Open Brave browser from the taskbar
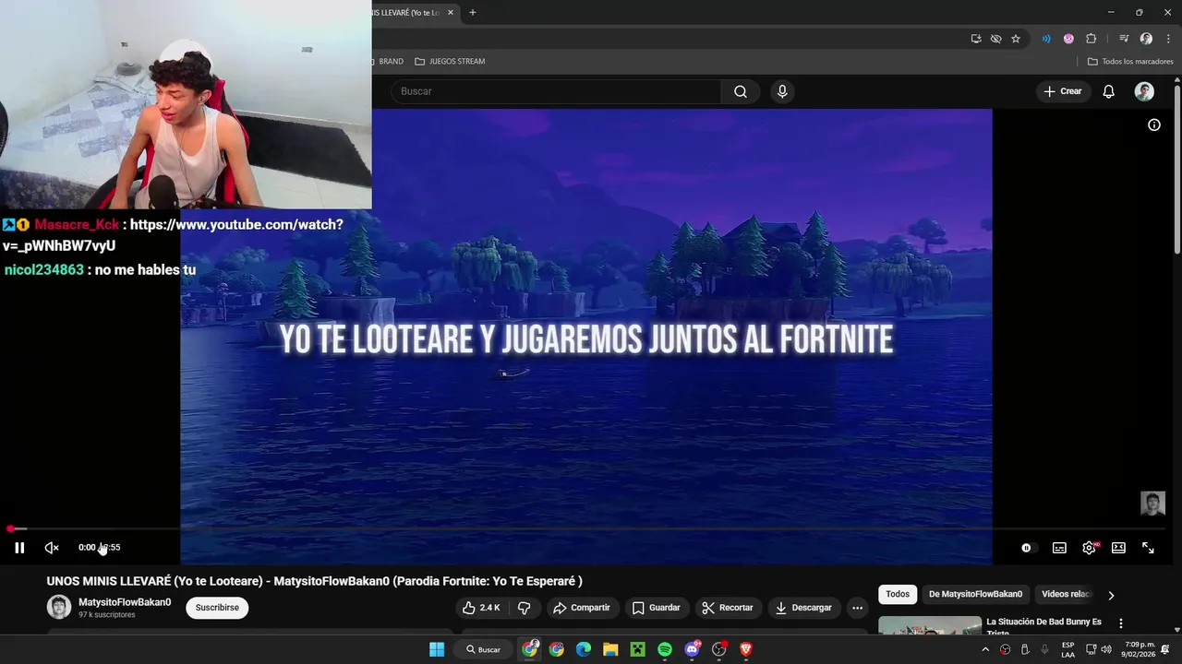Image resolution: width=1182 pixels, height=664 pixels. coord(746,650)
